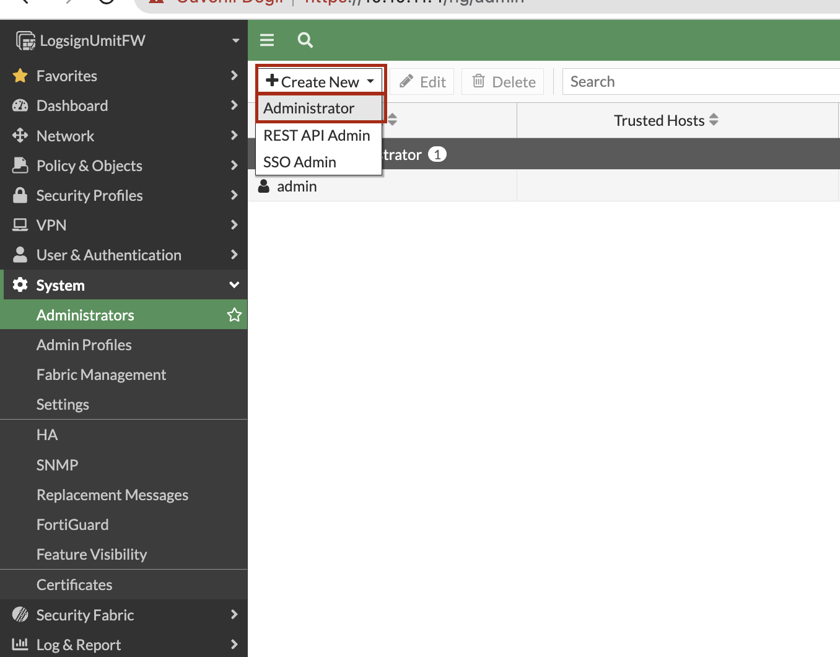Expand the Network menu chevron
Image resolution: width=840 pixels, height=657 pixels.
234,135
